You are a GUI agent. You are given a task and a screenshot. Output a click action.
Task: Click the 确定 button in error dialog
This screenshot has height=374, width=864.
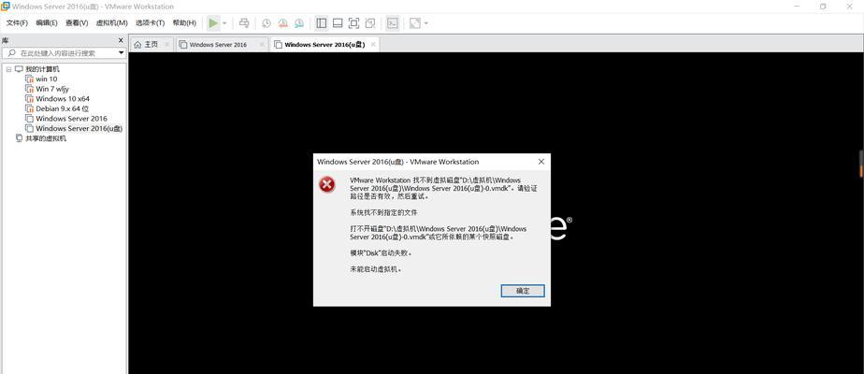tap(523, 291)
